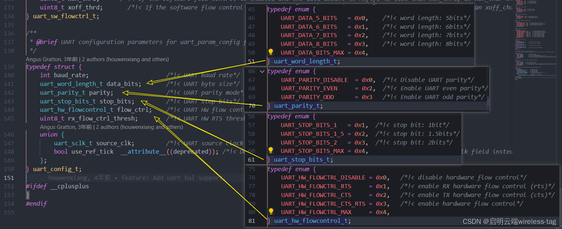
Task: Open the authors CodeLens above typedef struct
Action: [x=97, y=59]
